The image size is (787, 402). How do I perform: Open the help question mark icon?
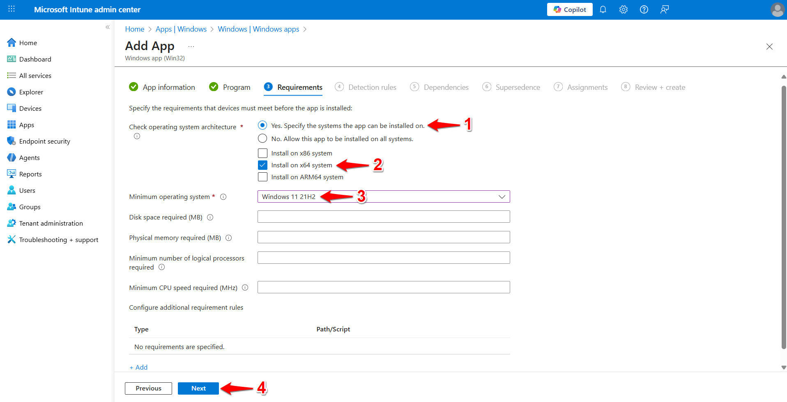[644, 9]
